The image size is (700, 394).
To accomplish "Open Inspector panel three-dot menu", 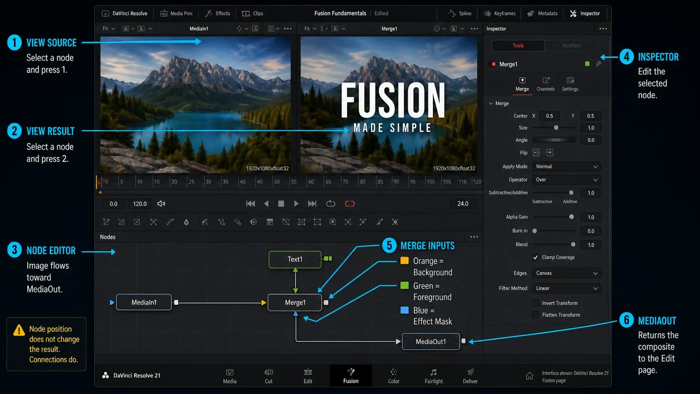I will 603,28.
